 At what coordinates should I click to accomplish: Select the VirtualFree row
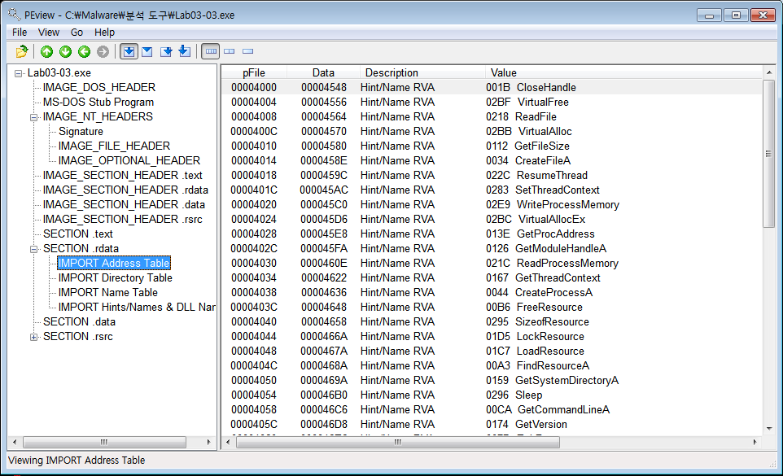click(492, 103)
